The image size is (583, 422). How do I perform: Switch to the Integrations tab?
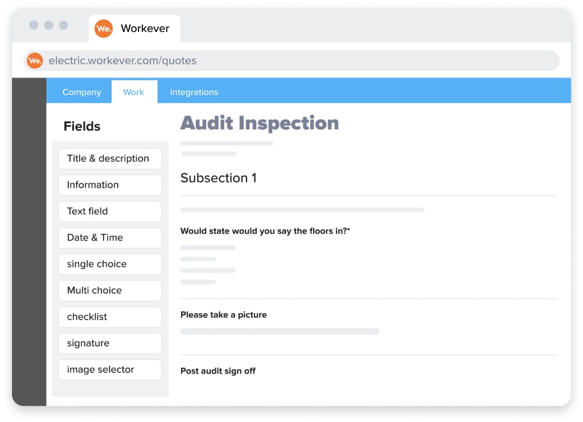click(194, 92)
